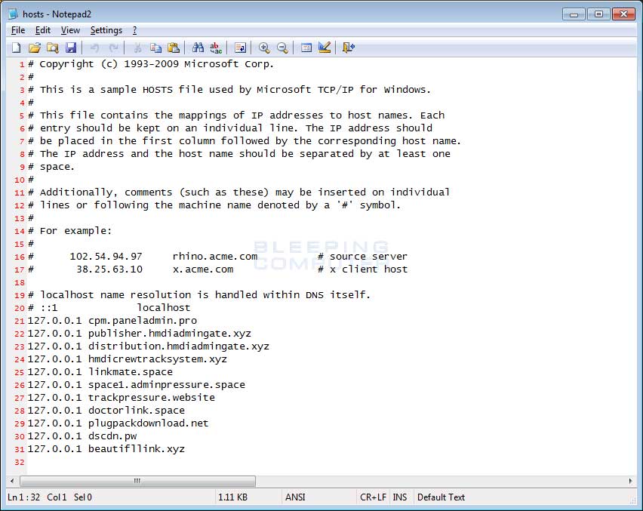Image resolution: width=643 pixels, height=511 pixels.
Task: Click the Zoom In magnifier icon
Action: point(264,48)
